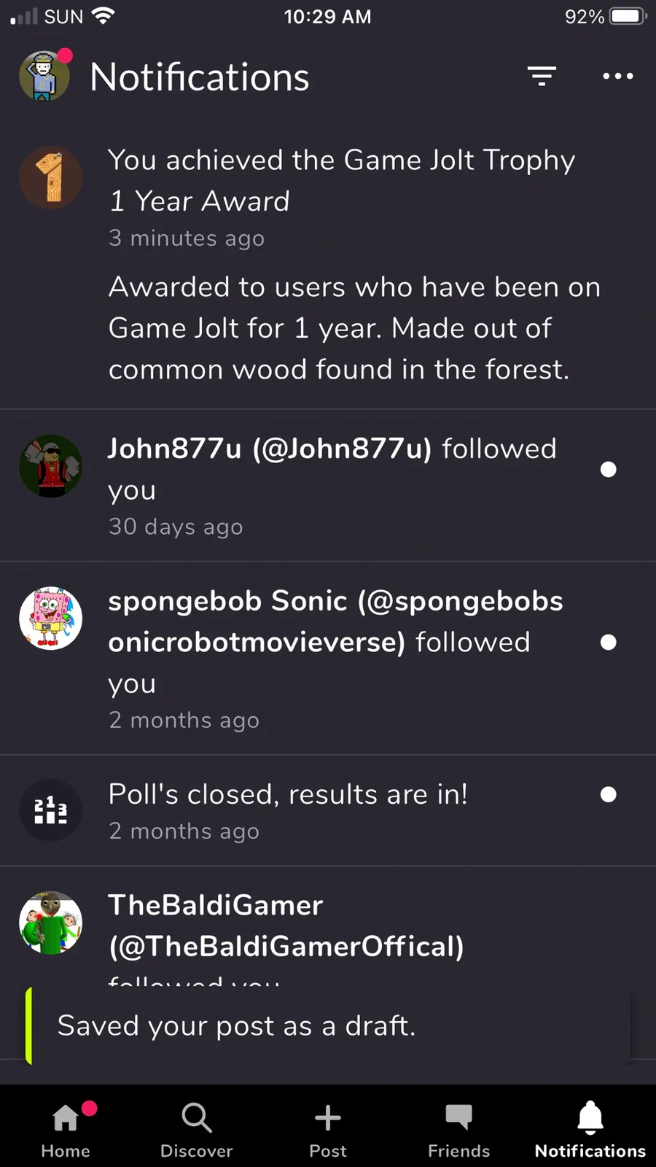Screen dimensions: 656x1167
Task: Select the Notifications bell tab
Action: pyautogui.click(x=590, y=1128)
